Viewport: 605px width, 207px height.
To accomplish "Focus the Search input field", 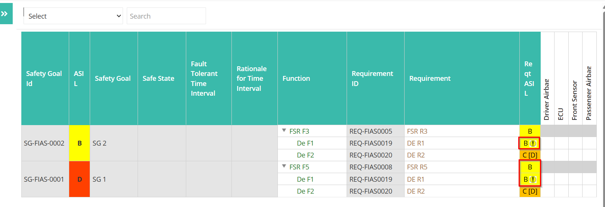I will click(x=166, y=16).
